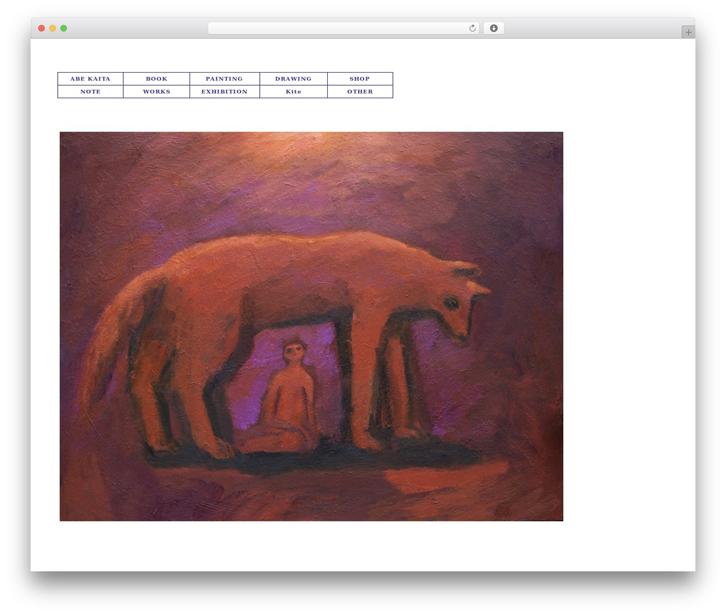Open the OTHER menu item

coord(360,91)
